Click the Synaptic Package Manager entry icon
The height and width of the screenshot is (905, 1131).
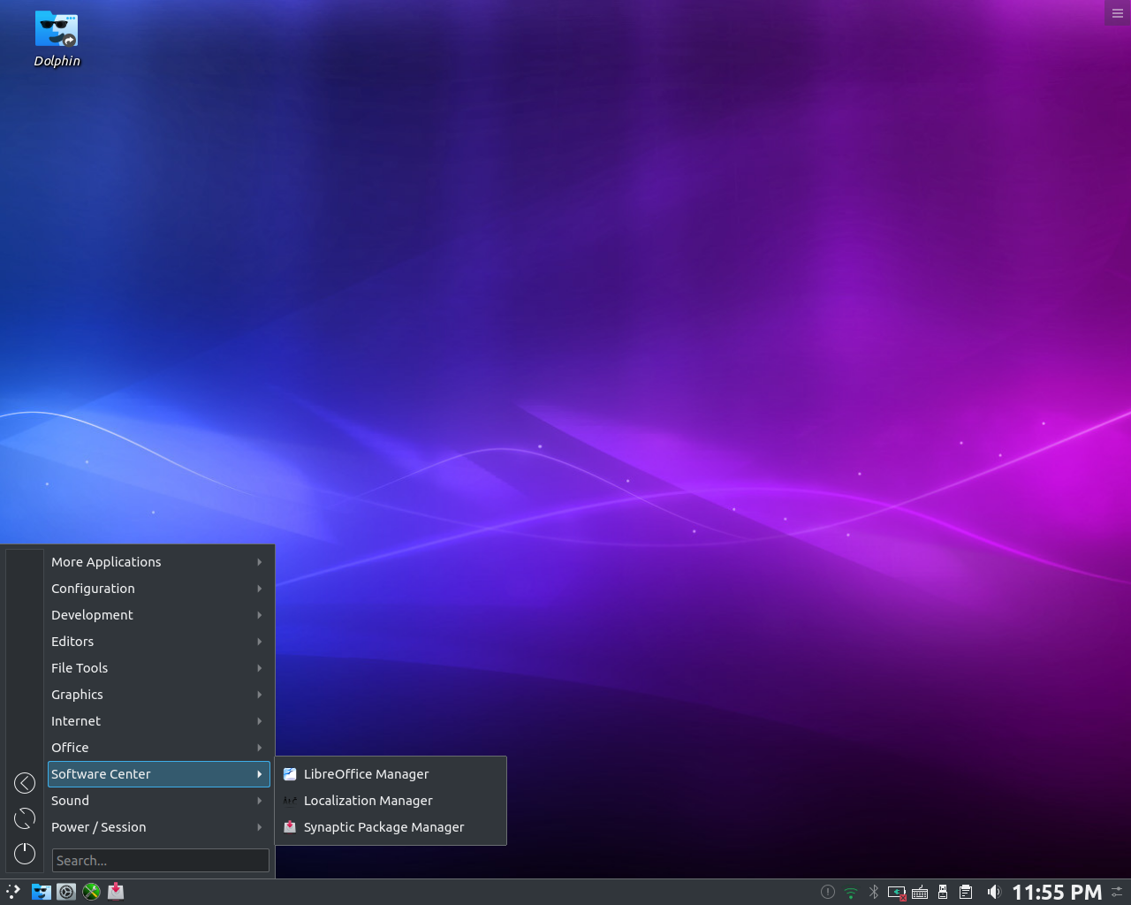(x=290, y=827)
